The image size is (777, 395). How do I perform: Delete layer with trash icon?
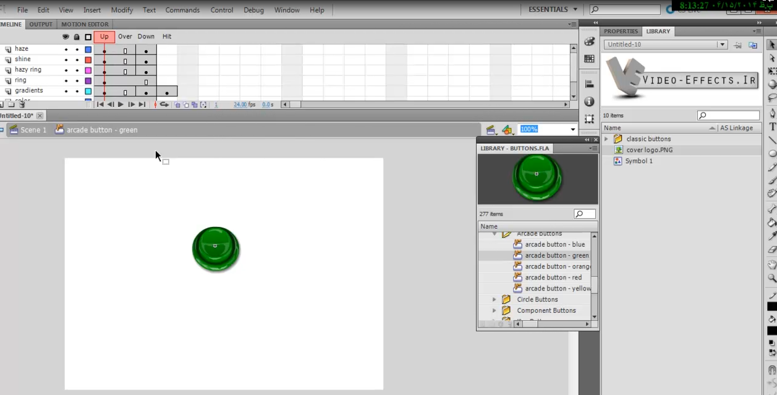pos(22,104)
